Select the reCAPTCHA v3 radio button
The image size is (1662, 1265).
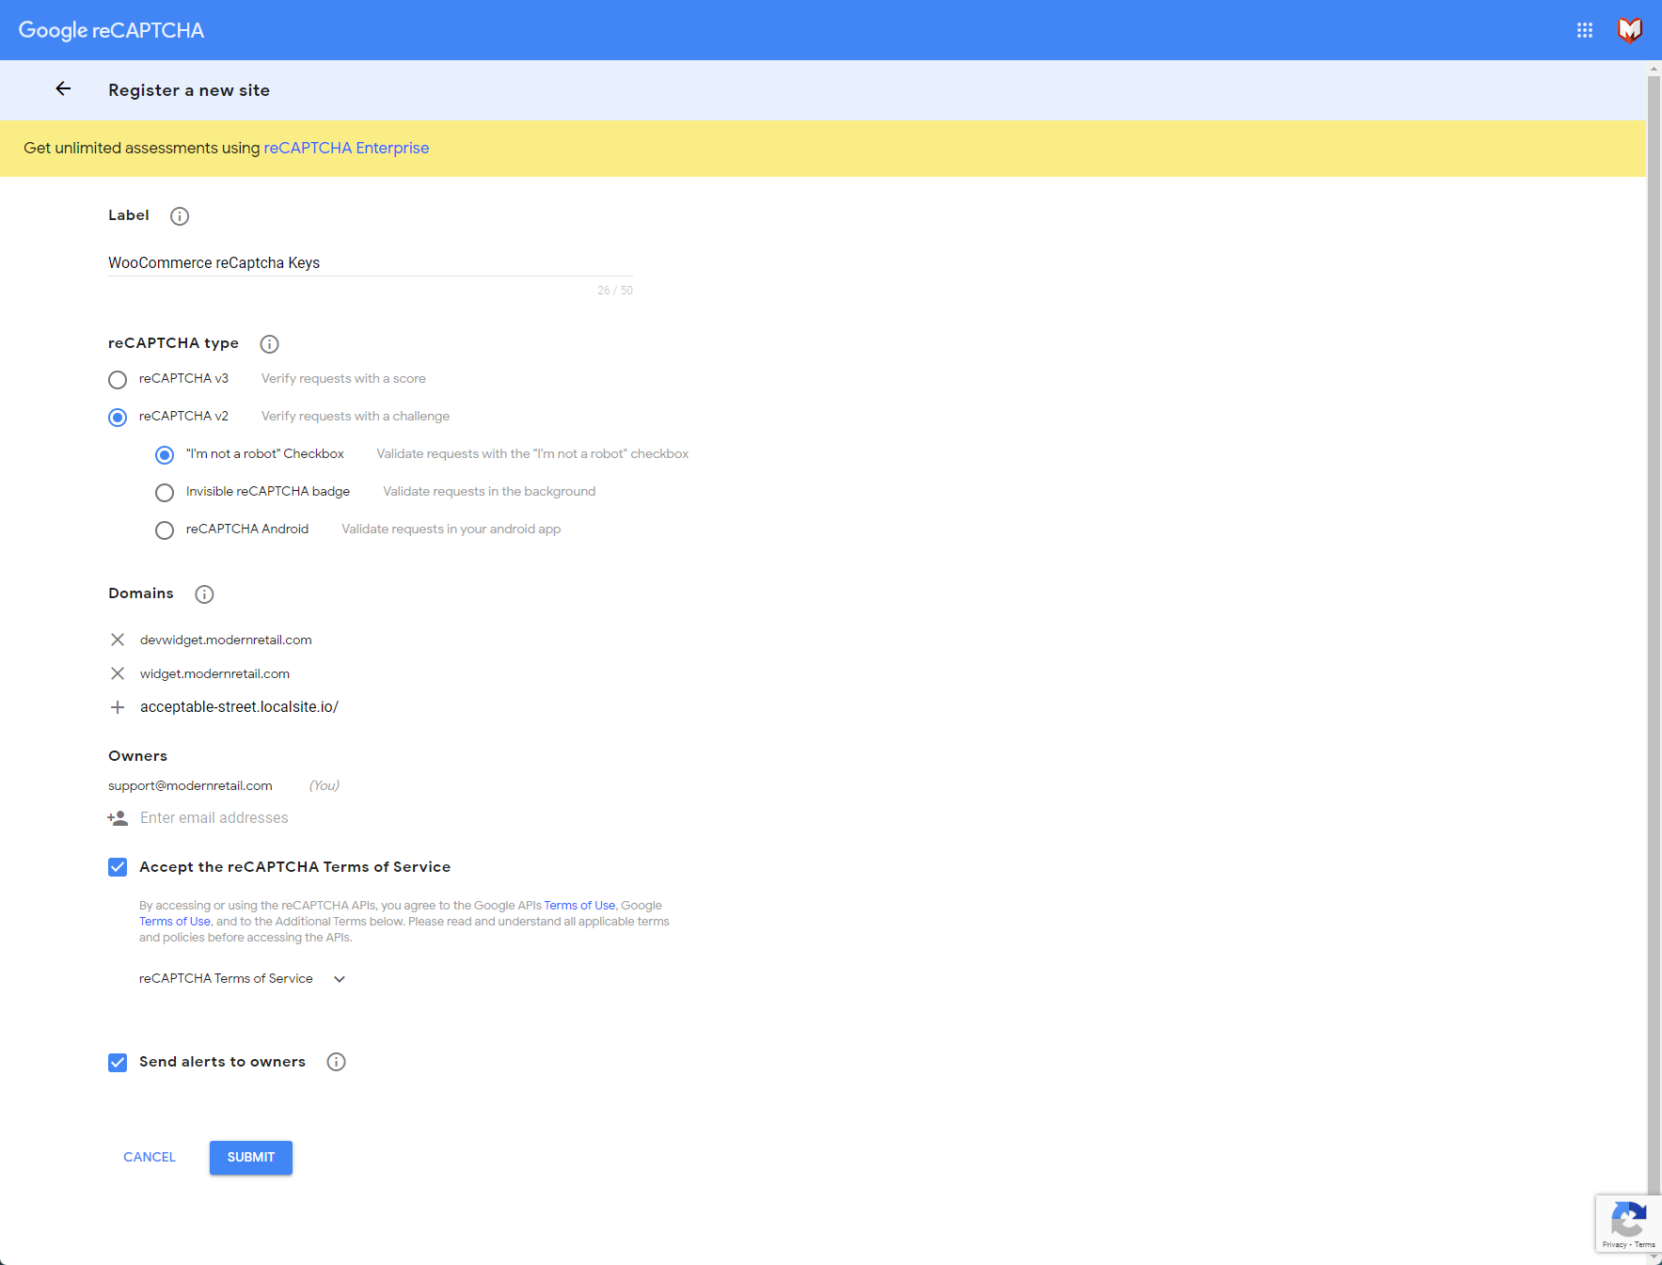(x=118, y=380)
